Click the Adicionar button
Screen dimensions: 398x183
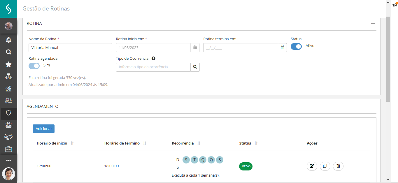coord(43,129)
